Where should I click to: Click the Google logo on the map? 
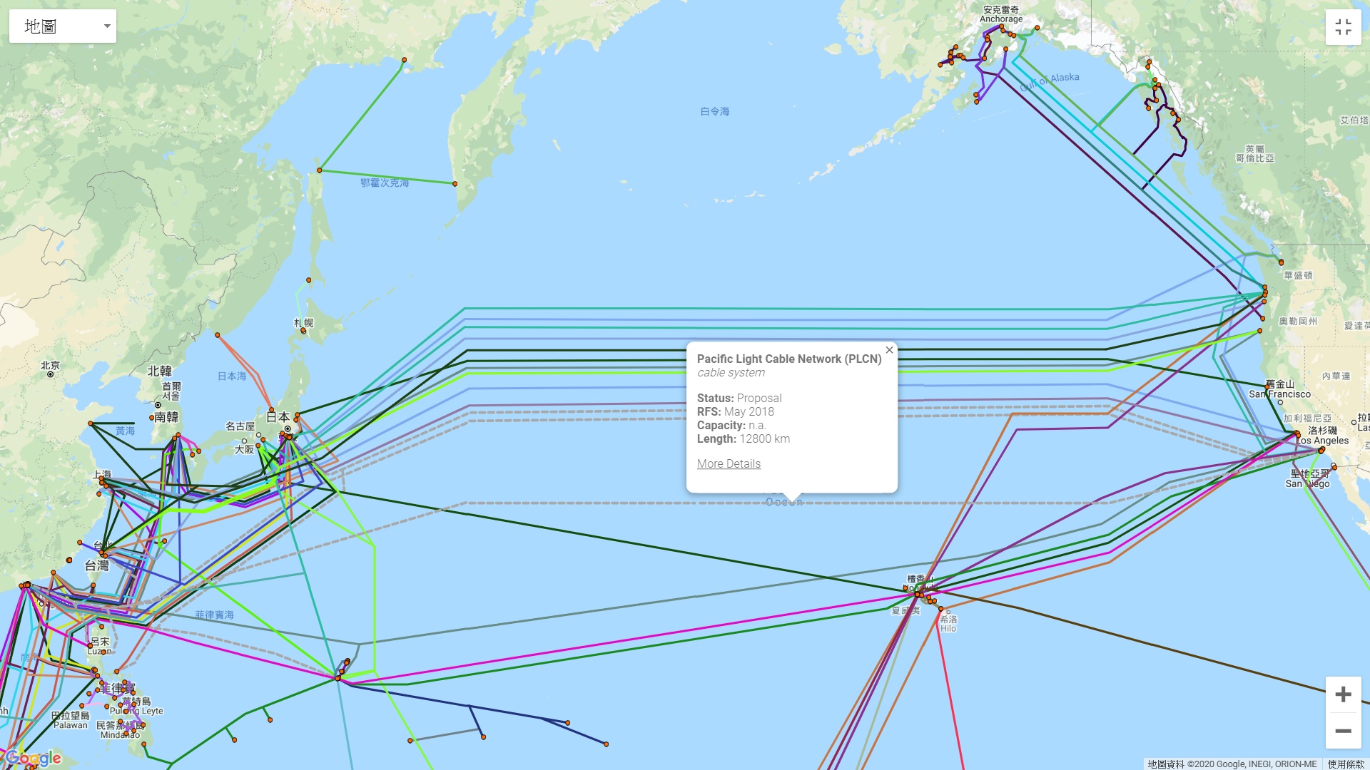tap(33, 758)
